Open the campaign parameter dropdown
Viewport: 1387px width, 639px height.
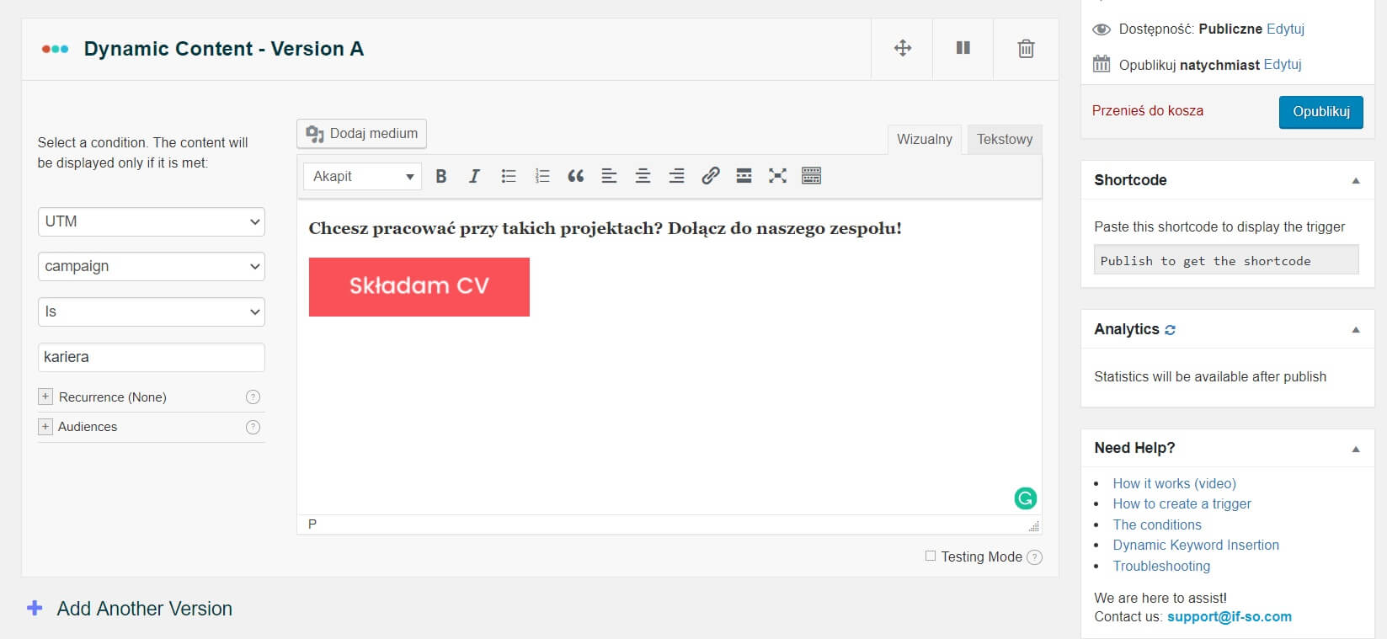pos(152,266)
